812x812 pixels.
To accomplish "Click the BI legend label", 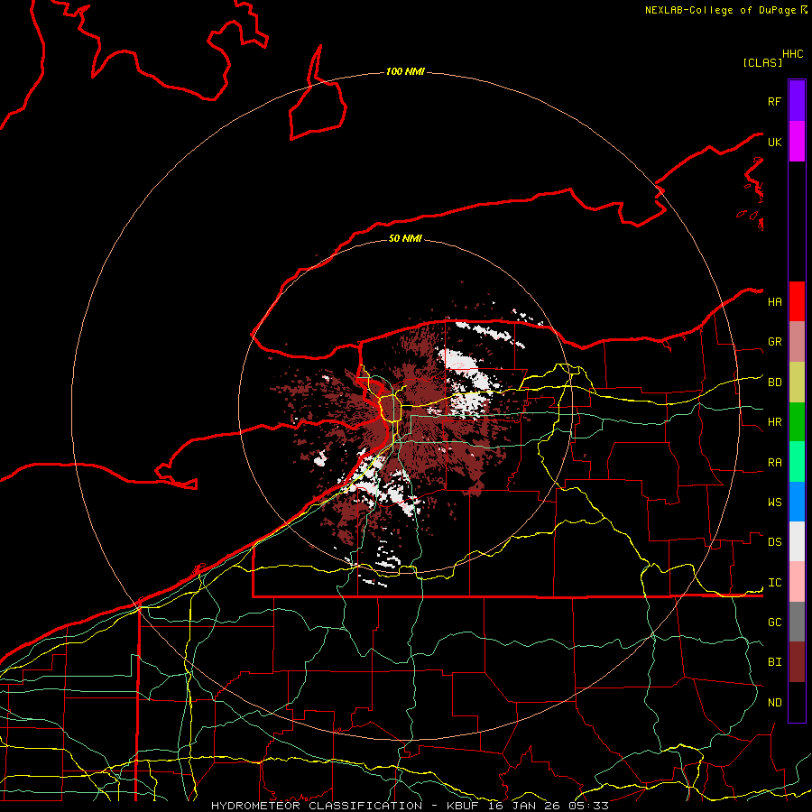I will click(x=774, y=662).
